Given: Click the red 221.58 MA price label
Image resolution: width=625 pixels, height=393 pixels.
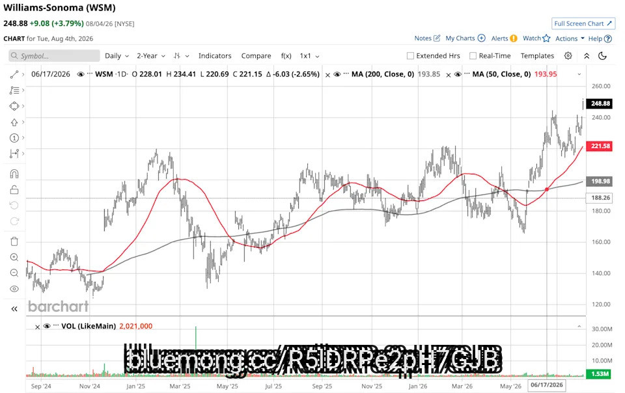Looking at the screenshot, I should coord(600,146).
